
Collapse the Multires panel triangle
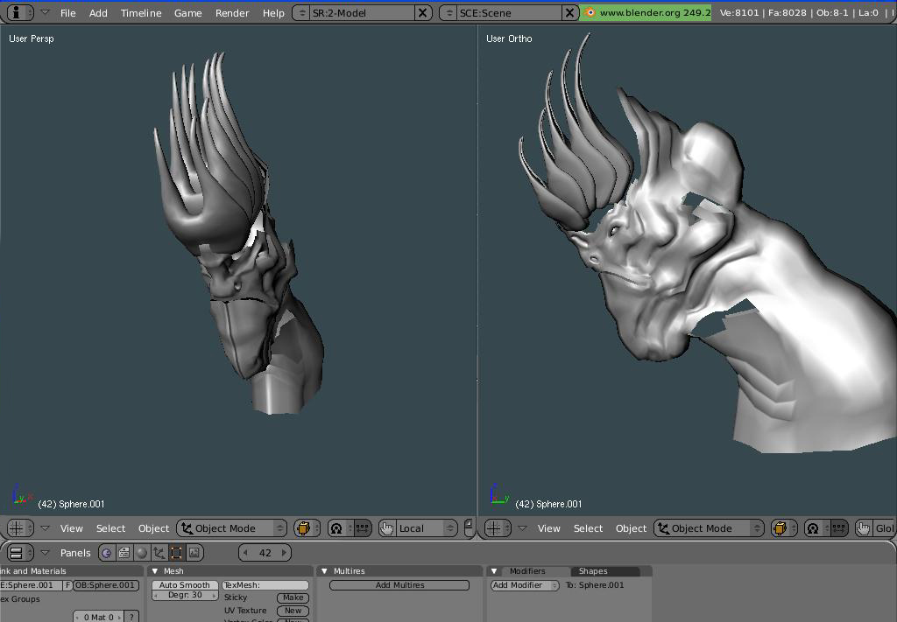(324, 571)
